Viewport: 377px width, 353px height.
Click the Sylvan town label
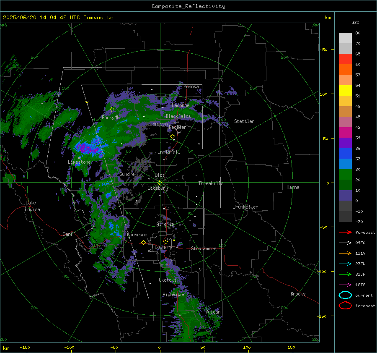click(x=160, y=124)
